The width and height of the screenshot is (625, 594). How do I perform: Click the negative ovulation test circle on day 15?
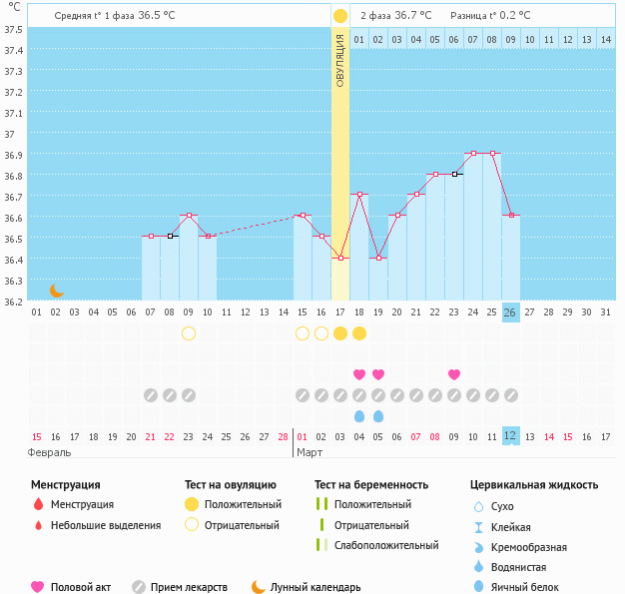303,333
